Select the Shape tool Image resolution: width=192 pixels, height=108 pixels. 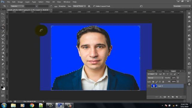[3, 74]
